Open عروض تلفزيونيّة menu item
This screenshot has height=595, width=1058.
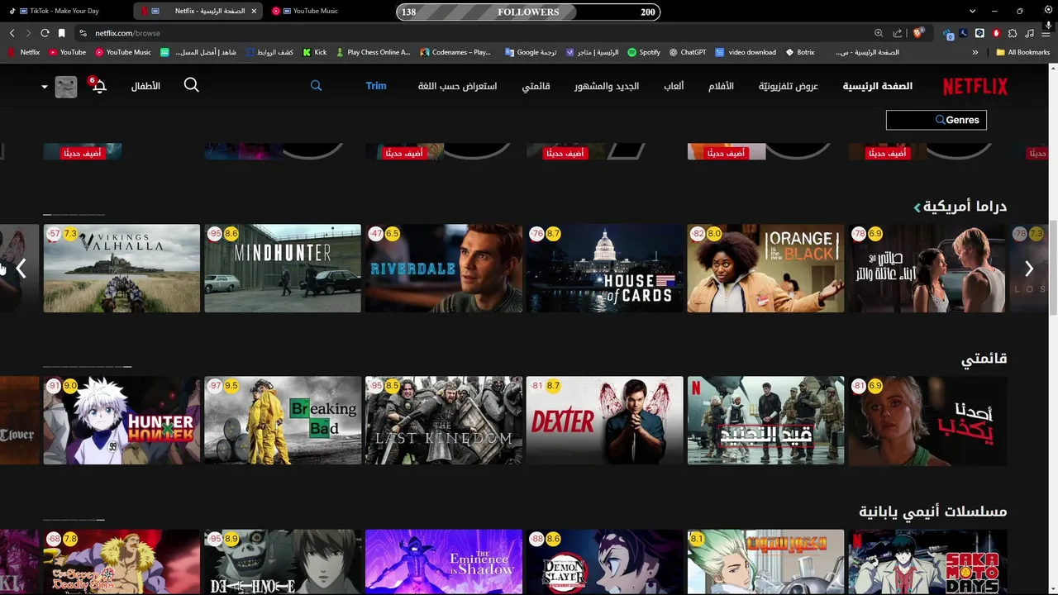(789, 86)
